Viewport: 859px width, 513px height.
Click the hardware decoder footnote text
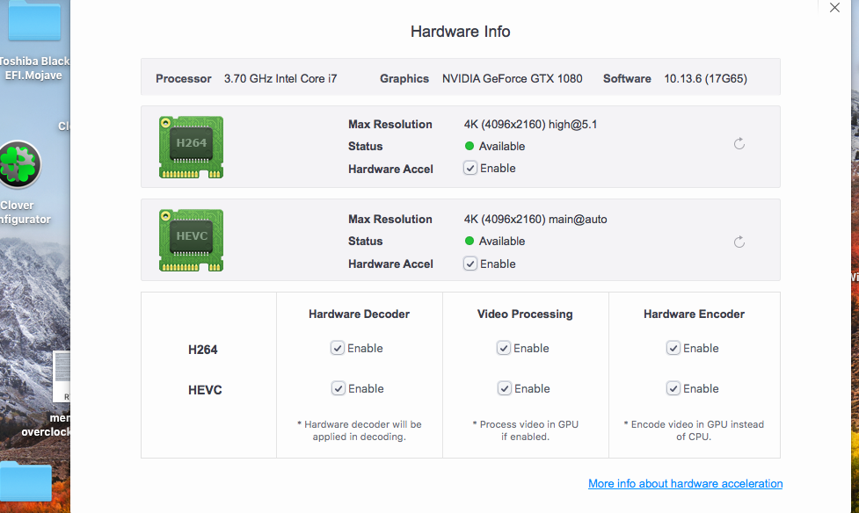pos(360,430)
